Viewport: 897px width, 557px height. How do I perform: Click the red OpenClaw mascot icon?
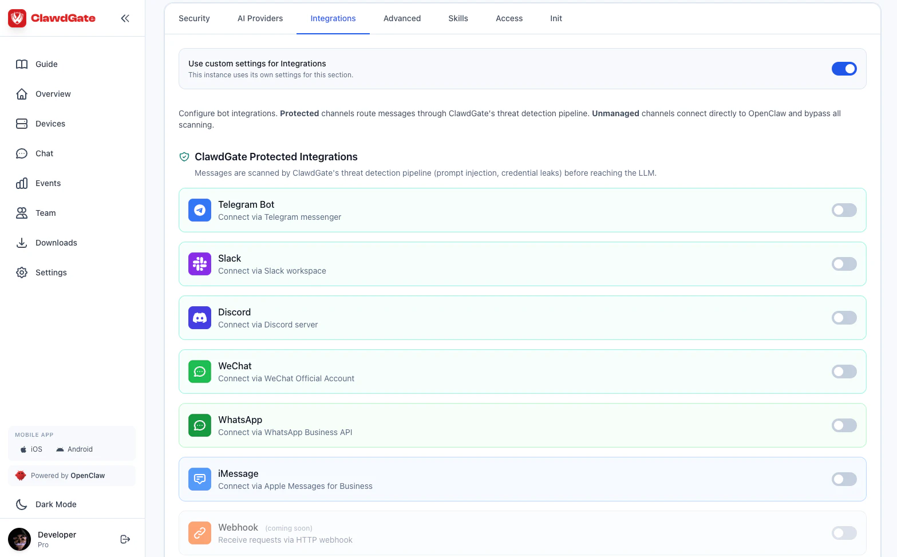click(21, 476)
